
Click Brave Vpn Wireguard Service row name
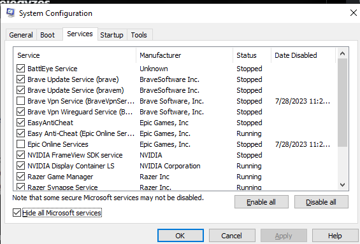(x=80, y=112)
